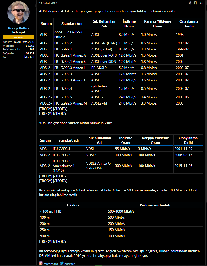
Task: Open recepbaltas Instagram profile link
Action: coord(51,264)
